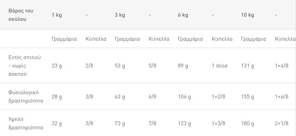This screenshot has height=136, width=296.
Task: Click the 73 g cell
Action: point(120,123)
